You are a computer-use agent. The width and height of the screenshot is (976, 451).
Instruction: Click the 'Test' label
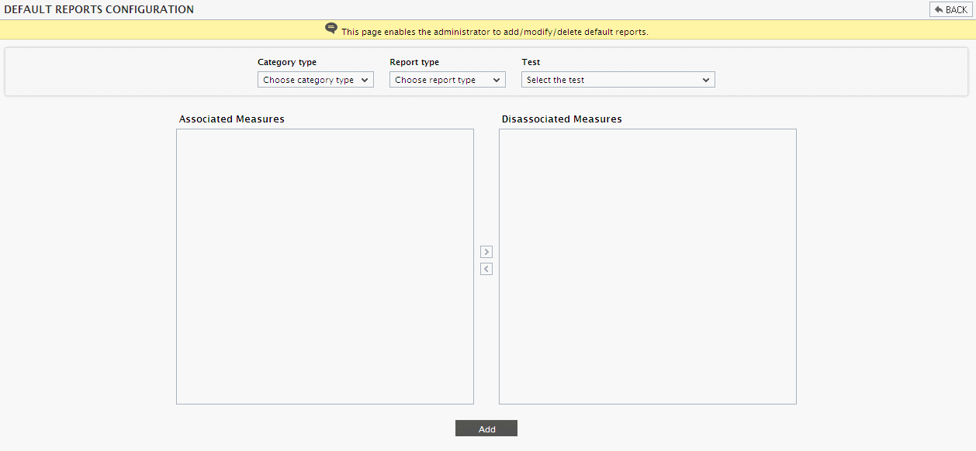tap(531, 62)
